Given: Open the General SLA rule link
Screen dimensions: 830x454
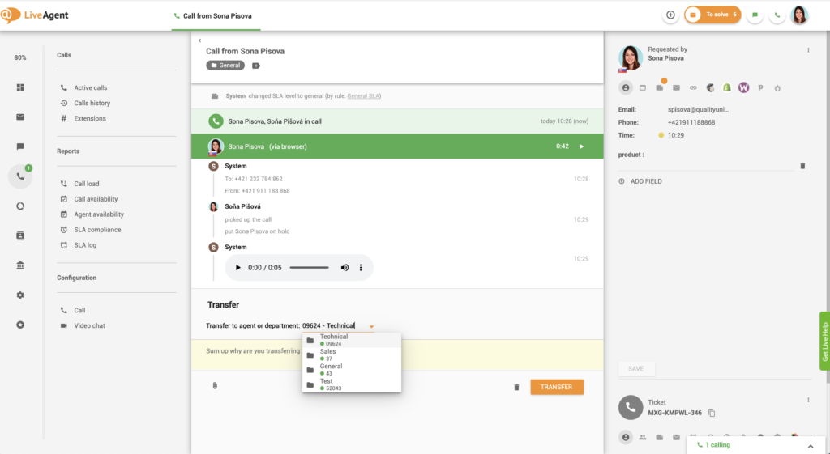Looking at the screenshot, I should point(363,96).
